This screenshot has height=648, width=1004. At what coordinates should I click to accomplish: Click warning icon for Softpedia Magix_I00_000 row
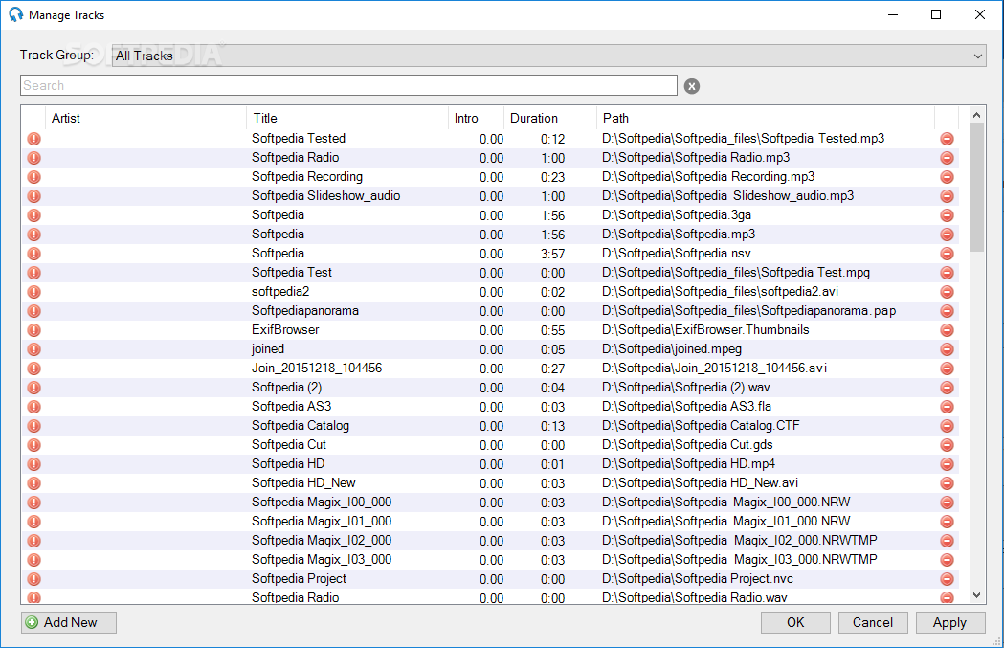pyautogui.click(x=33, y=503)
